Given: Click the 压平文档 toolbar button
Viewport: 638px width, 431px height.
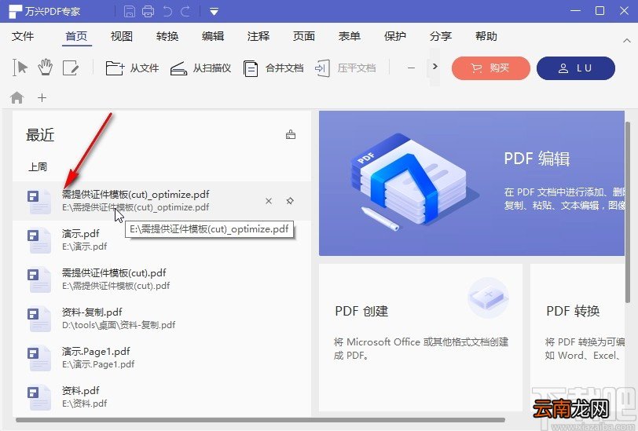Looking at the screenshot, I should coord(346,68).
